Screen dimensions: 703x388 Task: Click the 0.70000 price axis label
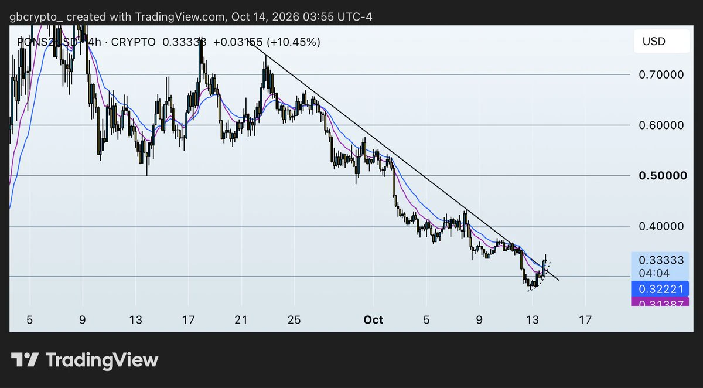(661, 74)
